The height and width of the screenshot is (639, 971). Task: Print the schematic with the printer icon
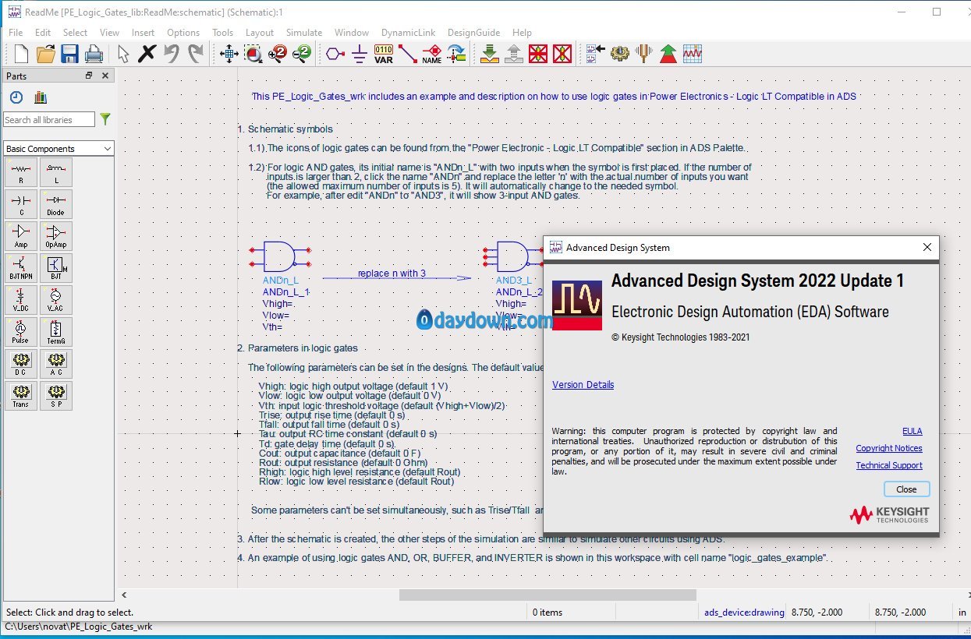coord(94,54)
